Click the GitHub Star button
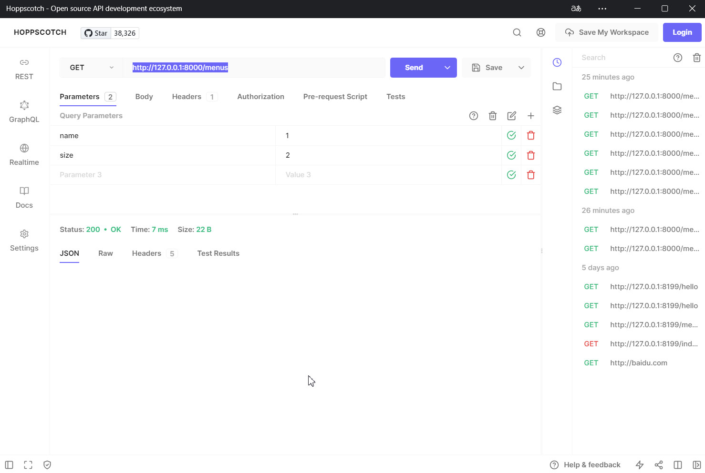This screenshot has width=705, height=473. pos(96,33)
